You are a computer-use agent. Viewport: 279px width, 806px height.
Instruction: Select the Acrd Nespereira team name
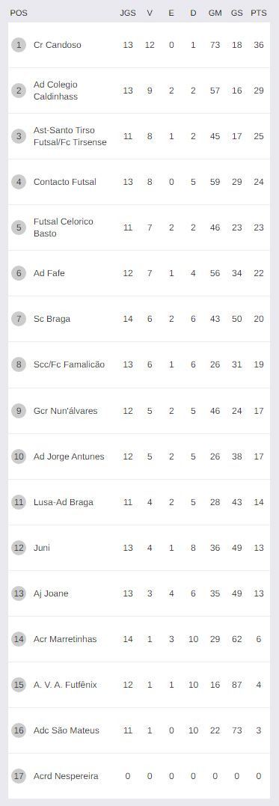click(66, 776)
